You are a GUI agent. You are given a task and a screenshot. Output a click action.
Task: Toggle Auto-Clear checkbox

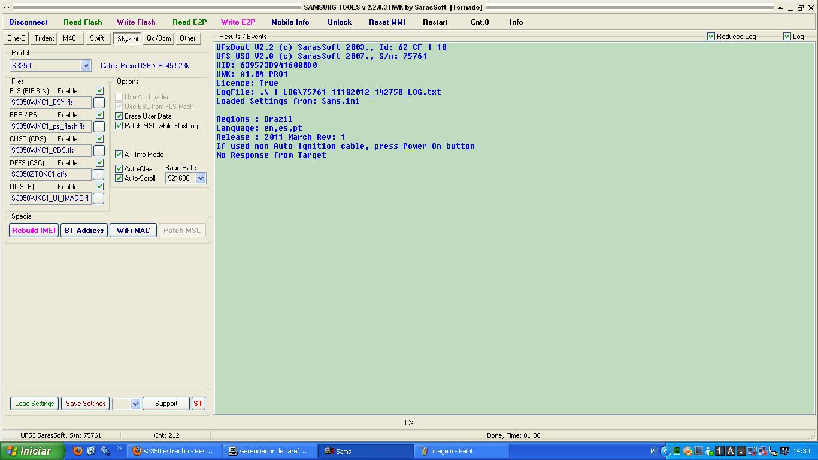(x=119, y=169)
